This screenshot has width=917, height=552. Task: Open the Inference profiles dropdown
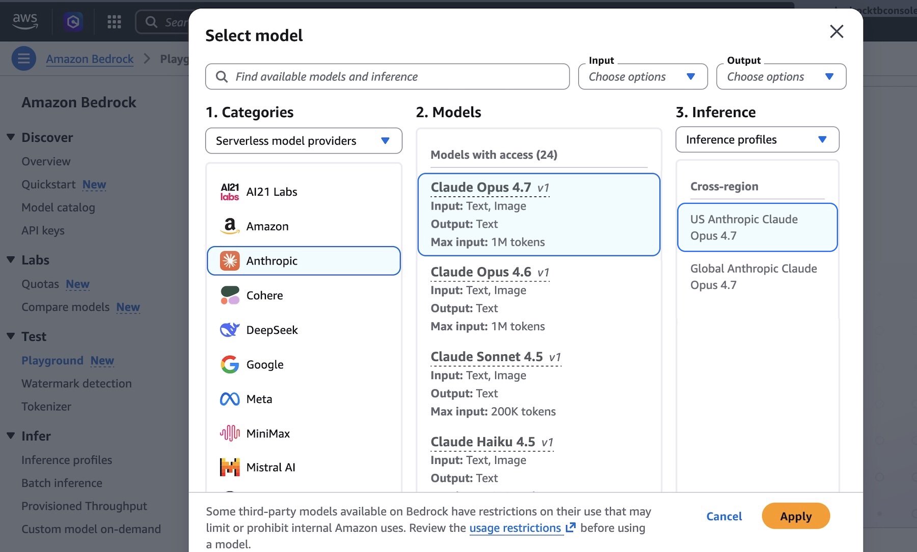757,139
